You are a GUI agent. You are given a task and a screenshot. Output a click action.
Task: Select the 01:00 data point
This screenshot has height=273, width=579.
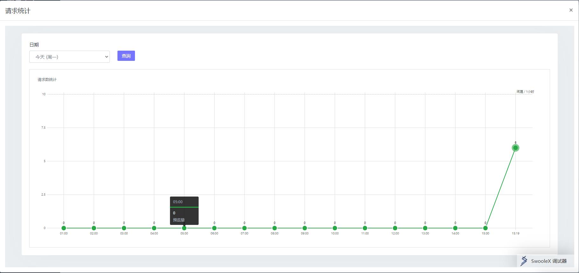(x=64, y=228)
